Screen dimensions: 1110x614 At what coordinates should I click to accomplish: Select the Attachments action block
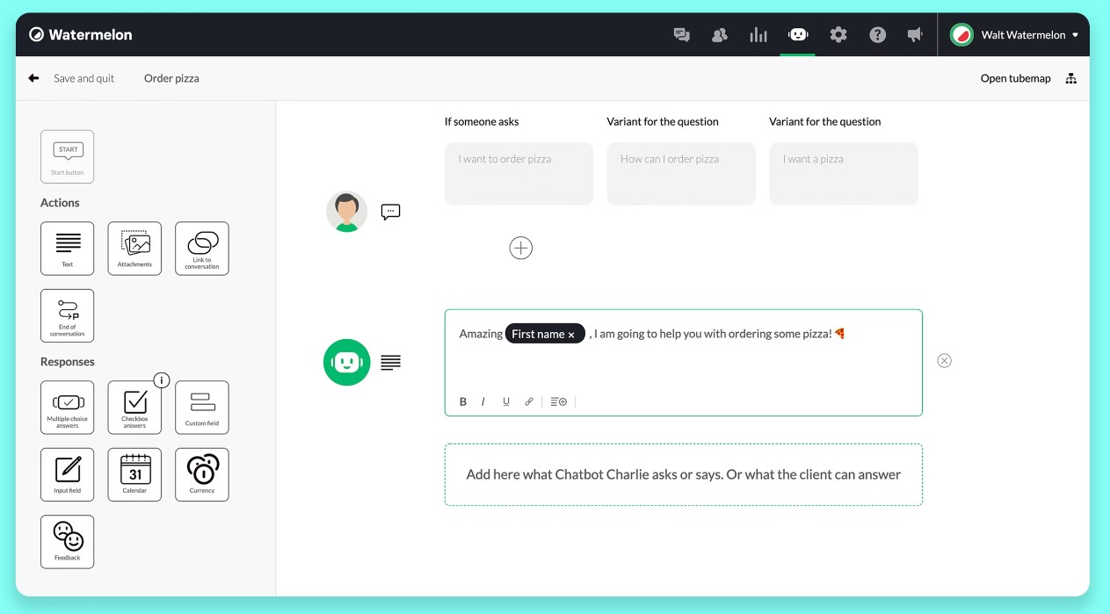[x=134, y=249]
